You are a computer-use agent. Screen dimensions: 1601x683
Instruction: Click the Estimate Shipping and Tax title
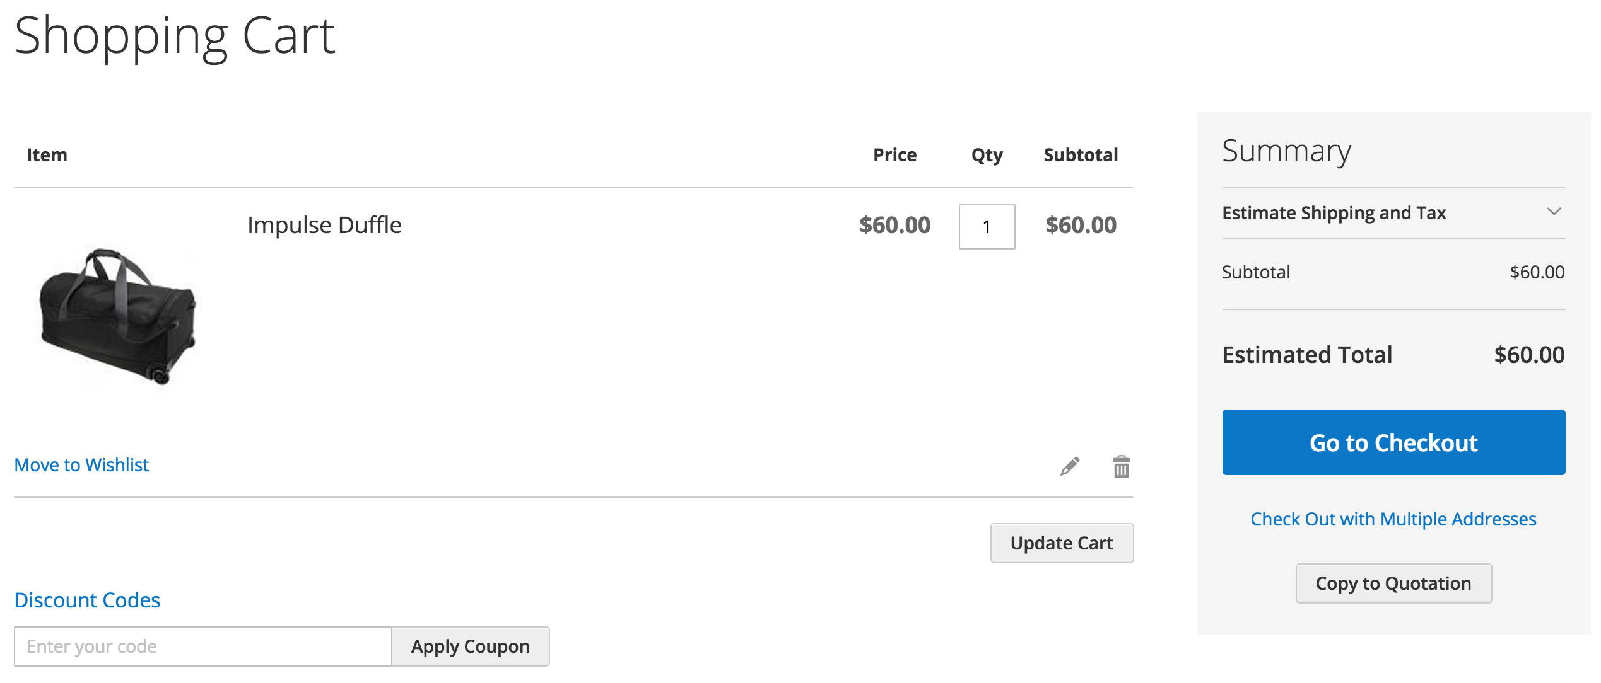click(x=1334, y=213)
